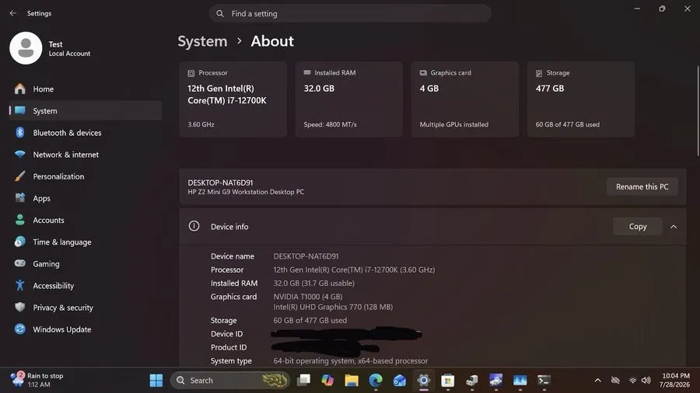Viewport: 700px width, 393px height.
Task: Click the Accessibility figure icon
Action: click(x=19, y=285)
